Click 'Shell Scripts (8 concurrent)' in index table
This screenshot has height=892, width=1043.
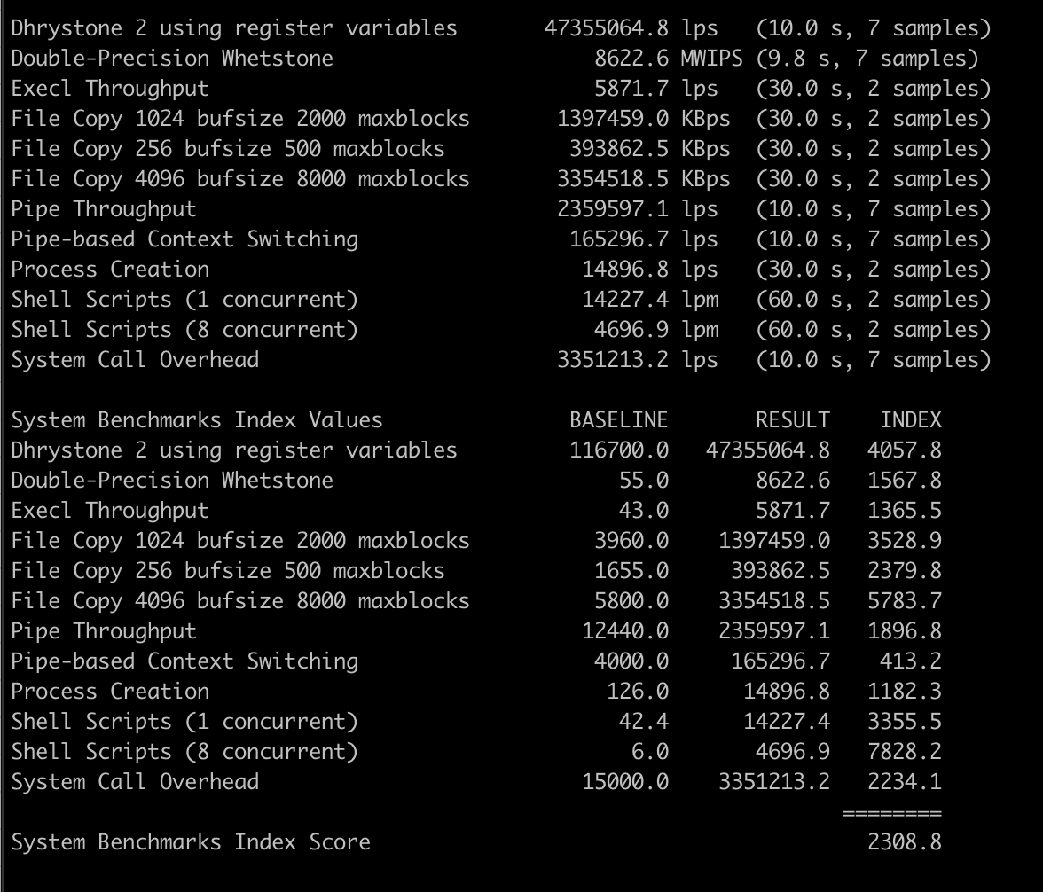click(184, 752)
